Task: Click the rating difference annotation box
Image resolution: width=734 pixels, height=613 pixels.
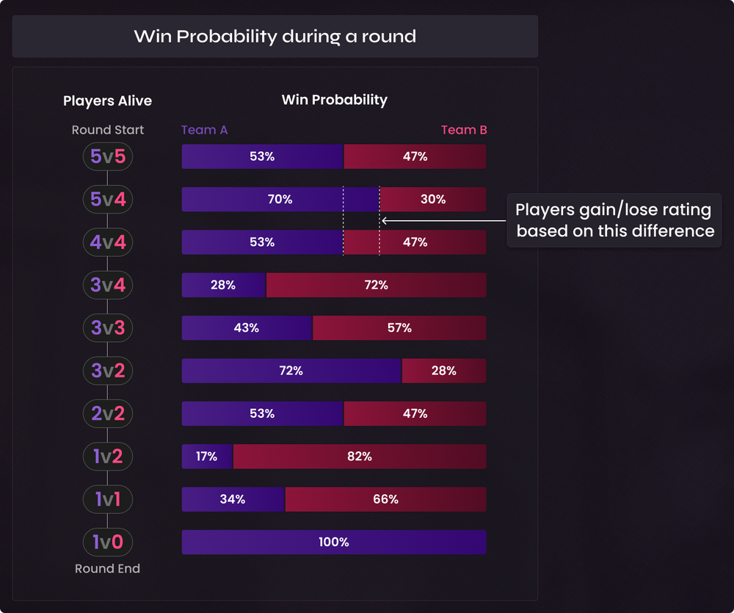Action: (x=614, y=220)
